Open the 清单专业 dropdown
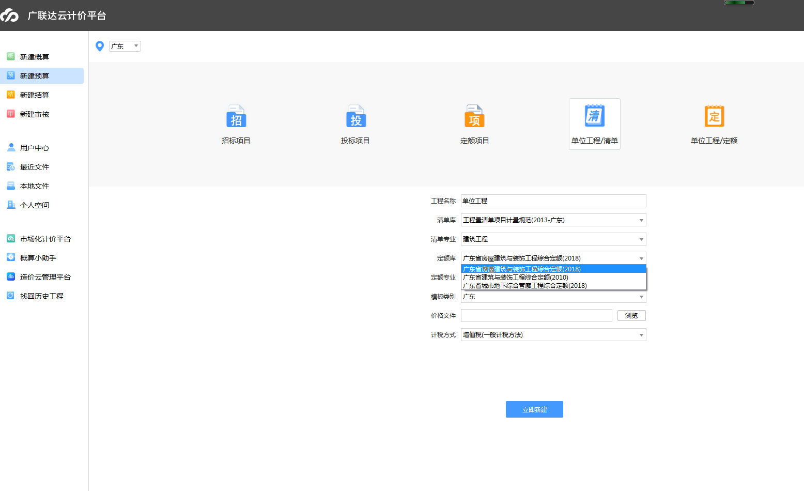The width and height of the screenshot is (804, 491). pyautogui.click(x=553, y=239)
